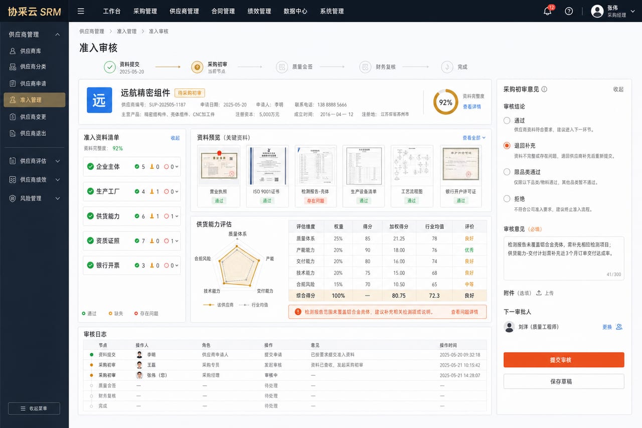Click the 供应商变更 sidebar icon
642x428 pixels.
tap(13, 116)
